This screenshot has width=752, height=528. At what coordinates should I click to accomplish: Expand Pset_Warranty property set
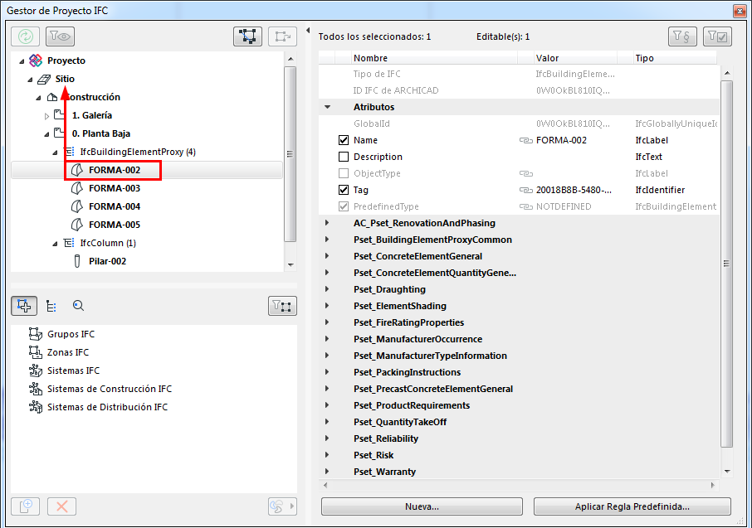(x=327, y=472)
